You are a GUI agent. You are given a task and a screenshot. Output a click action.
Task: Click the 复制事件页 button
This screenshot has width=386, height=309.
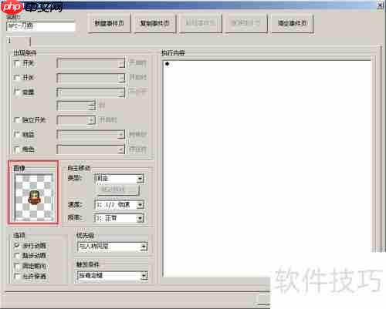tap(154, 23)
